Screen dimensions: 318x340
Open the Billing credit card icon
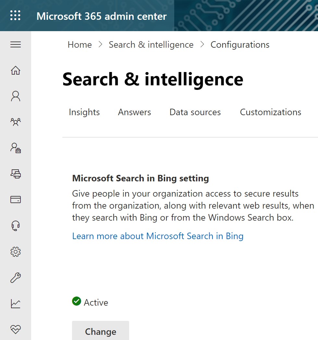pyautogui.click(x=15, y=200)
